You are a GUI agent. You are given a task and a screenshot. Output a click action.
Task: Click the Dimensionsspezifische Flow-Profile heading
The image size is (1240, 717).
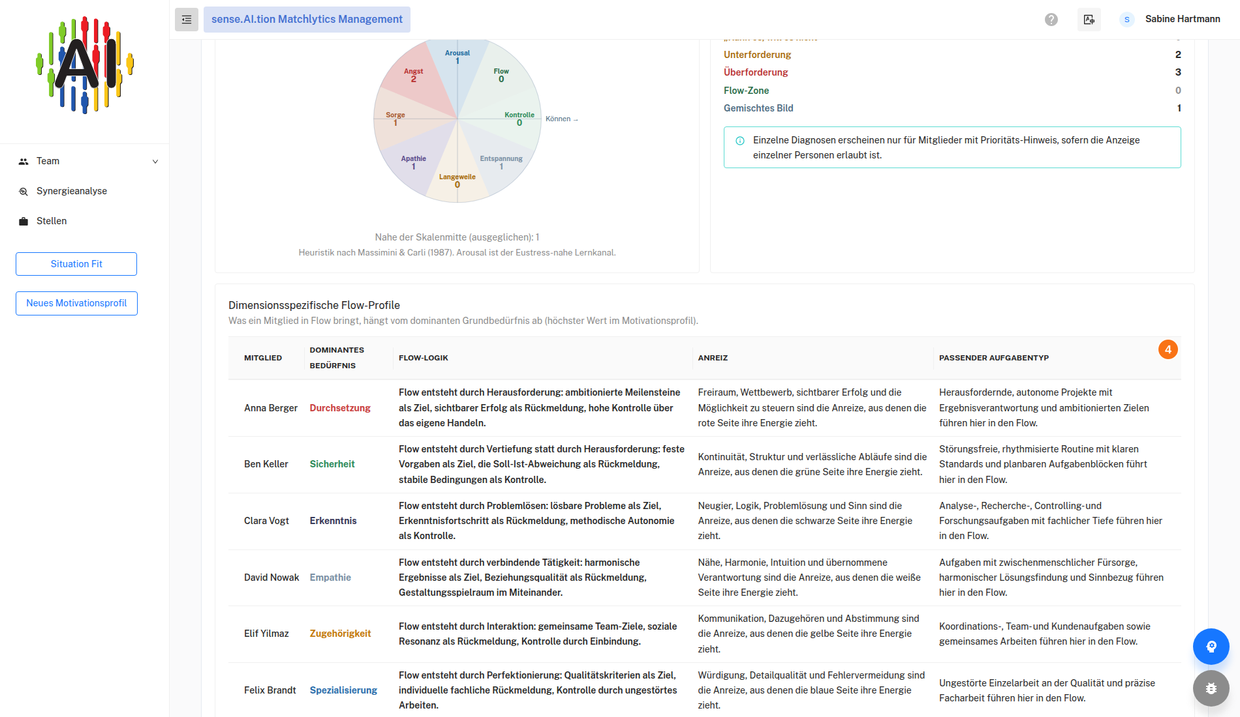[x=314, y=305]
